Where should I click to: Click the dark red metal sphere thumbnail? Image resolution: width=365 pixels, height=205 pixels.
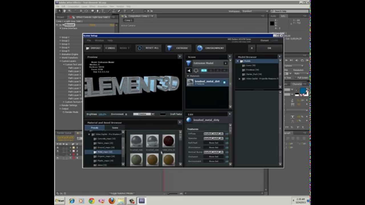[169, 141]
